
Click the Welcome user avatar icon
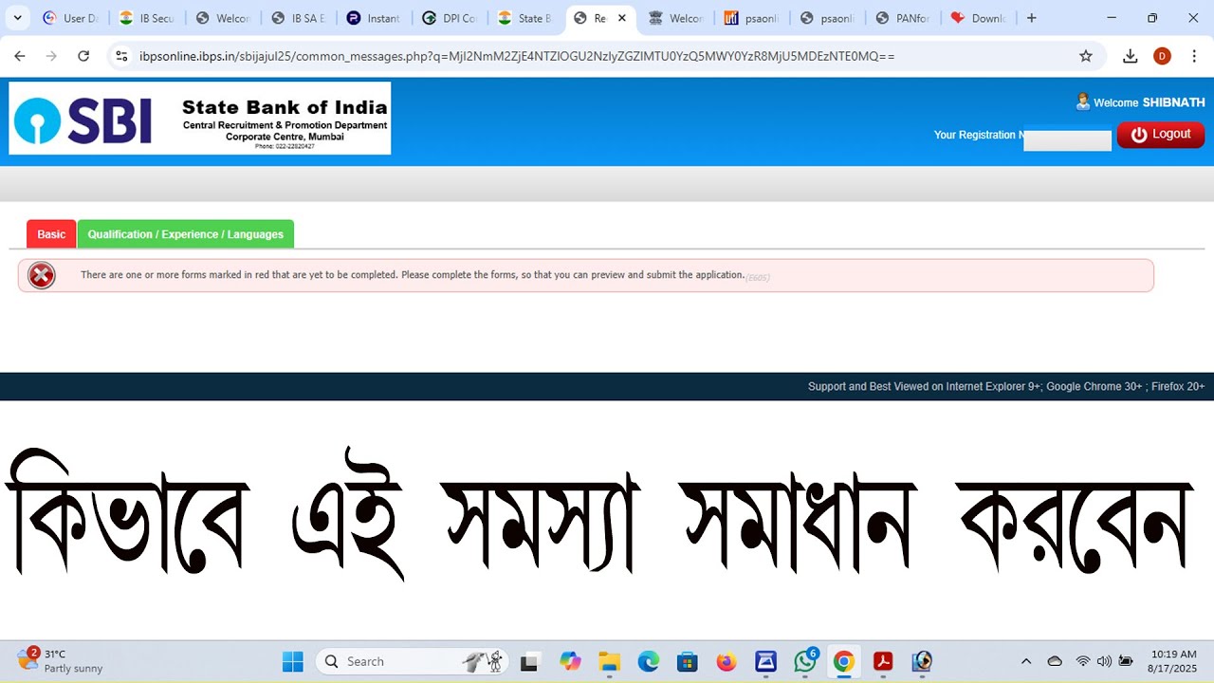pos(1083,102)
